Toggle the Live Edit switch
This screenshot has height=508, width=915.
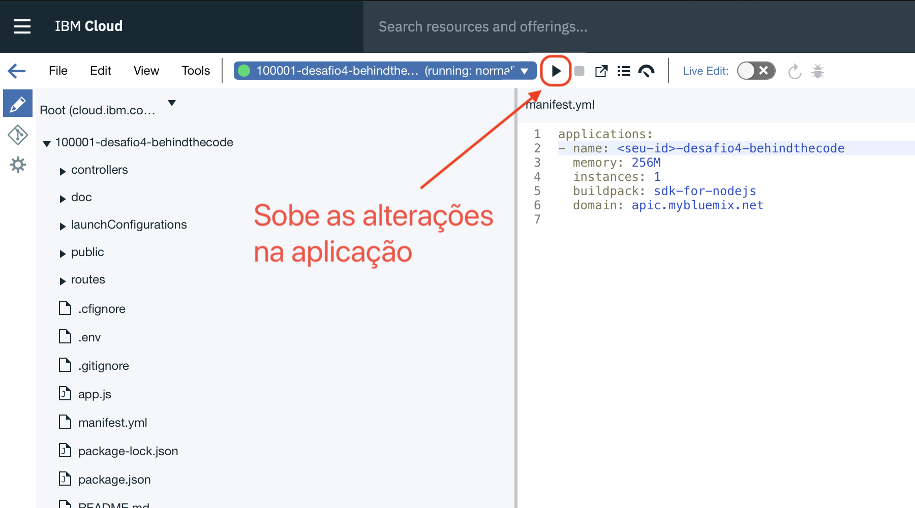tap(756, 71)
